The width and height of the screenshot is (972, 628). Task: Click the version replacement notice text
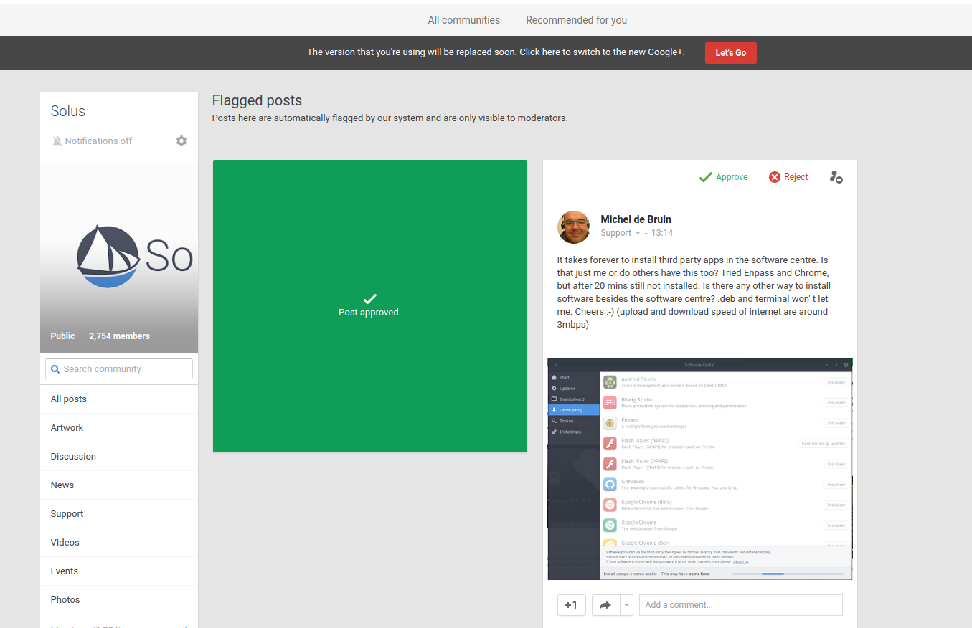point(496,52)
